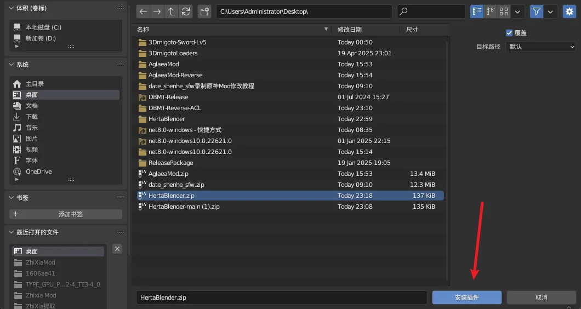Image resolution: width=581 pixels, height=309 pixels.
Task: Open recent folder 1606ae41
Action: (58, 273)
